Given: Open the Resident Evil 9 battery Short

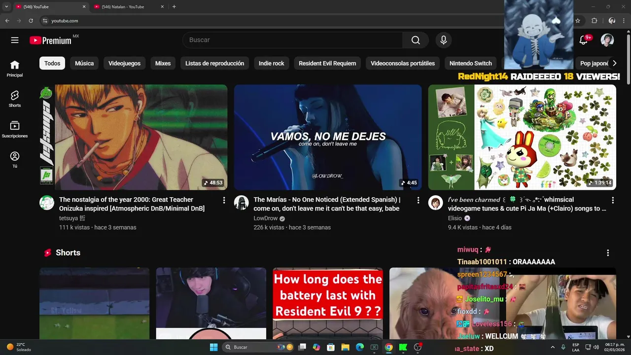Looking at the screenshot, I should [x=328, y=303].
